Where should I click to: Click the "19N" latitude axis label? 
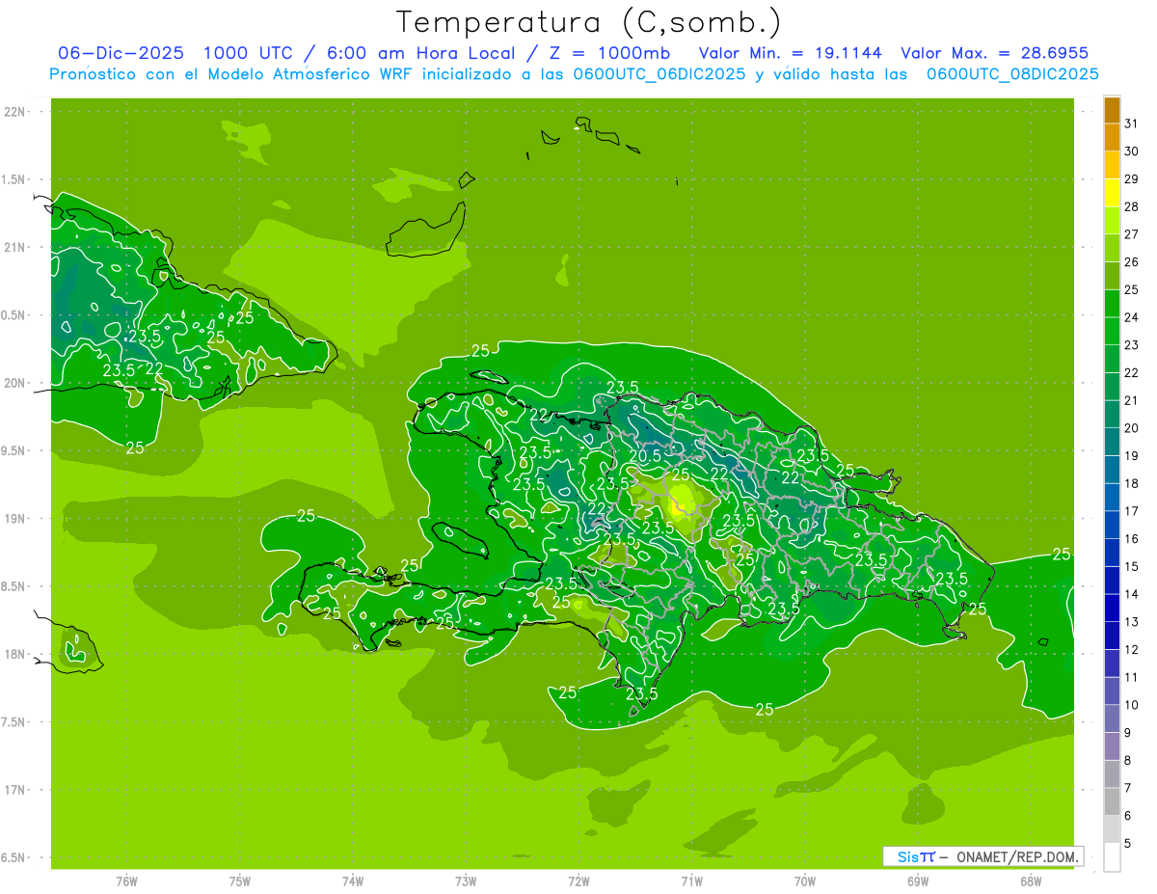15,519
